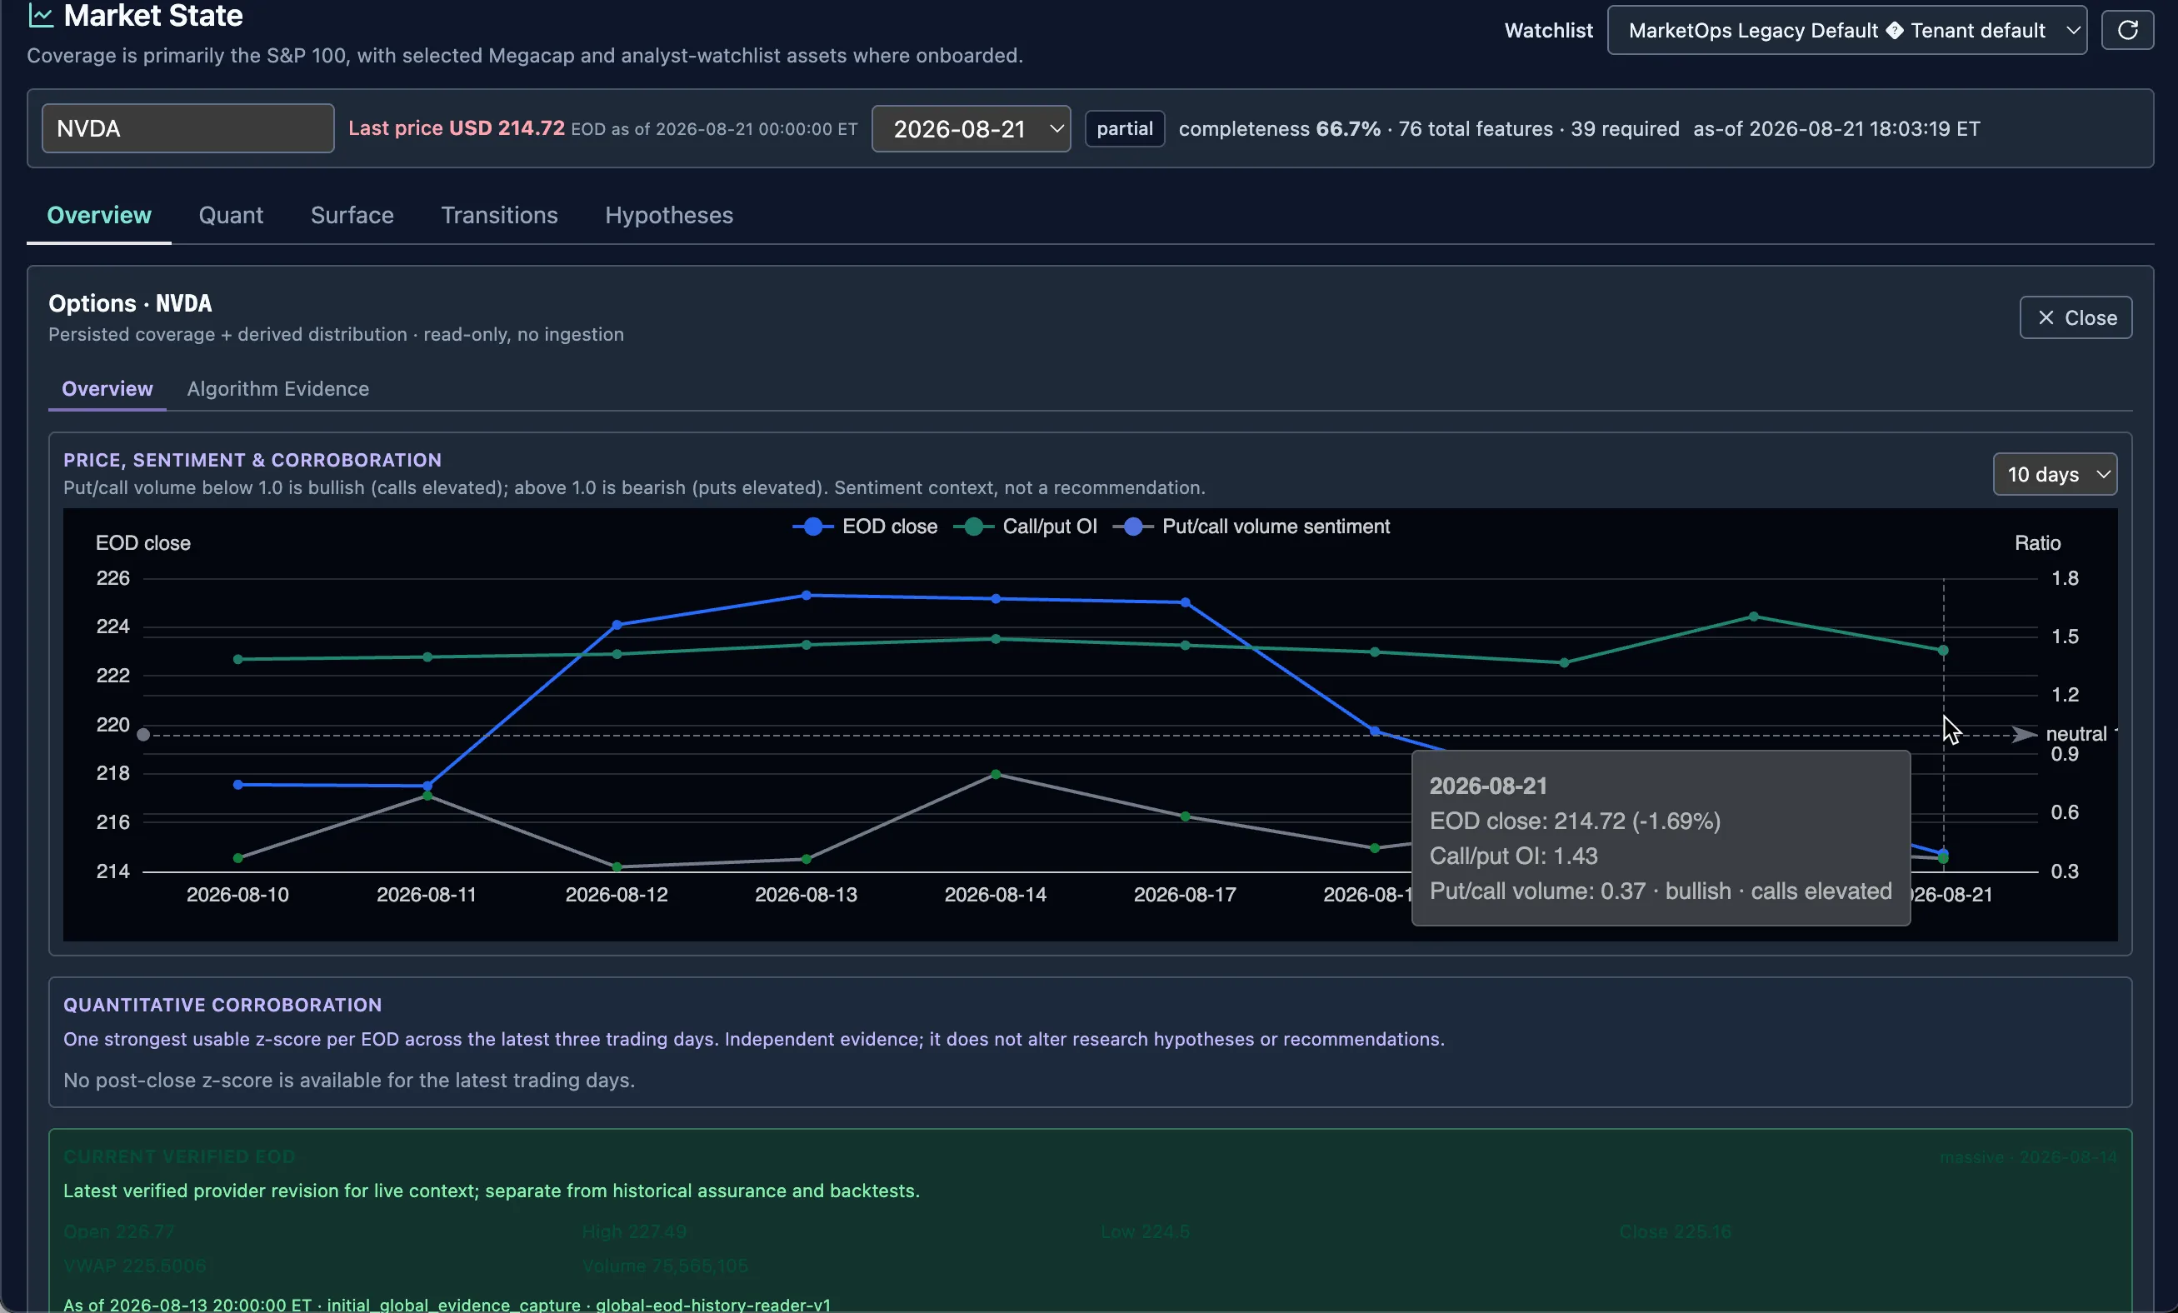
Task: Switch to the Transitions tab
Action: click(x=499, y=215)
